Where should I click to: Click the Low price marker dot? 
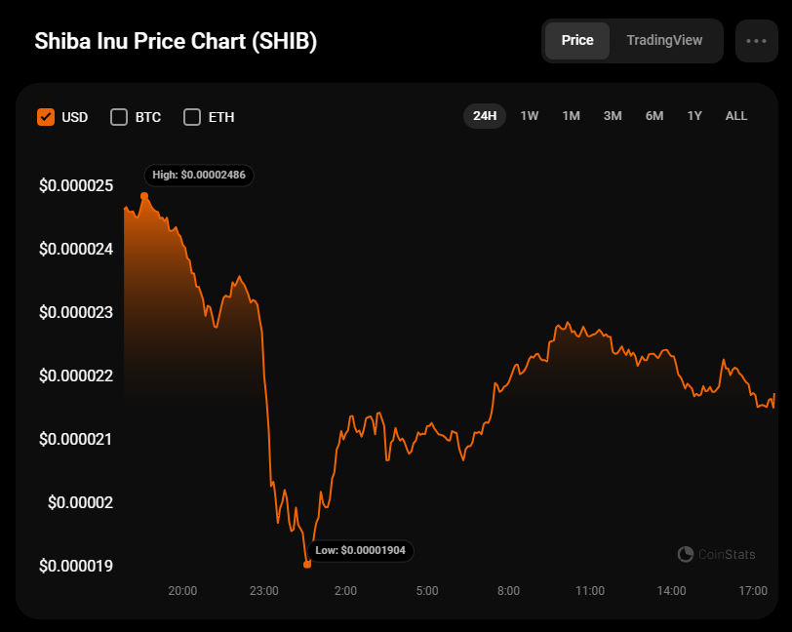307,564
